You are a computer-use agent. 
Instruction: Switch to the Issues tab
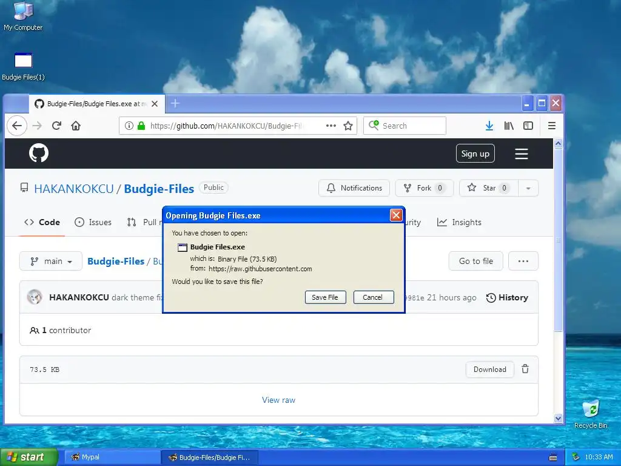point(93,222)
